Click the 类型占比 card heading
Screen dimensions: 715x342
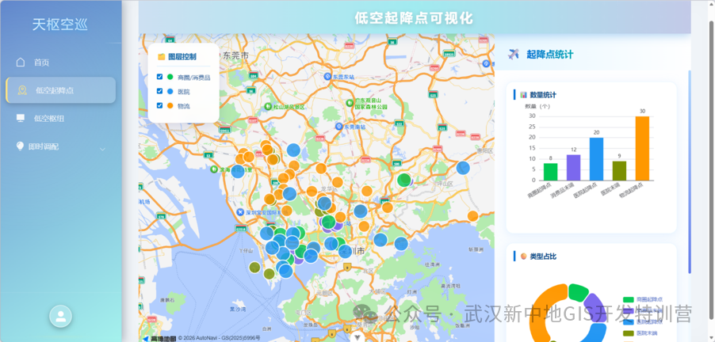pos(543,256)
